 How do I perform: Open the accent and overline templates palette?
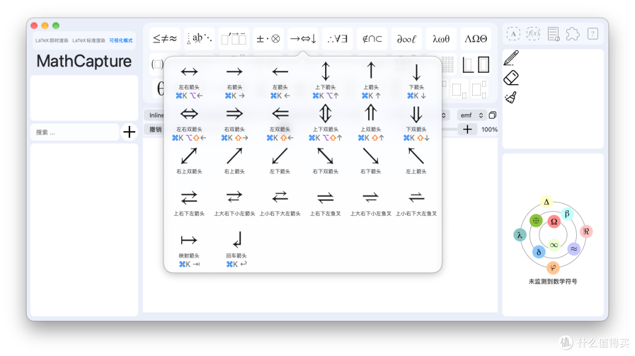pyautogui.click(x=233, y=39)
